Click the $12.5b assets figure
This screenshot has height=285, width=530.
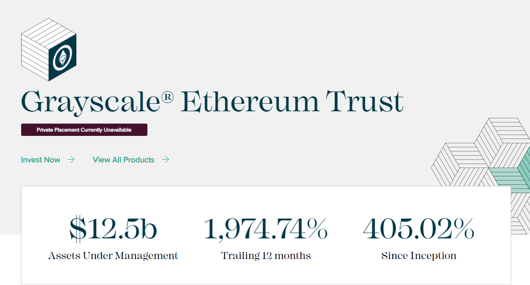(x=113, y=229)
